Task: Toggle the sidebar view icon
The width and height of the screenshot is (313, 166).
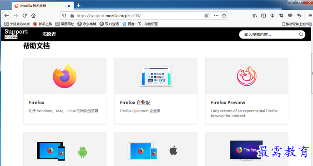Action: (x=263, y=15)
